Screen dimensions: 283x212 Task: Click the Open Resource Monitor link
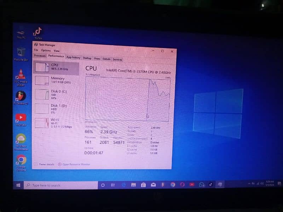pyautogui.click(x=76, y=164)
